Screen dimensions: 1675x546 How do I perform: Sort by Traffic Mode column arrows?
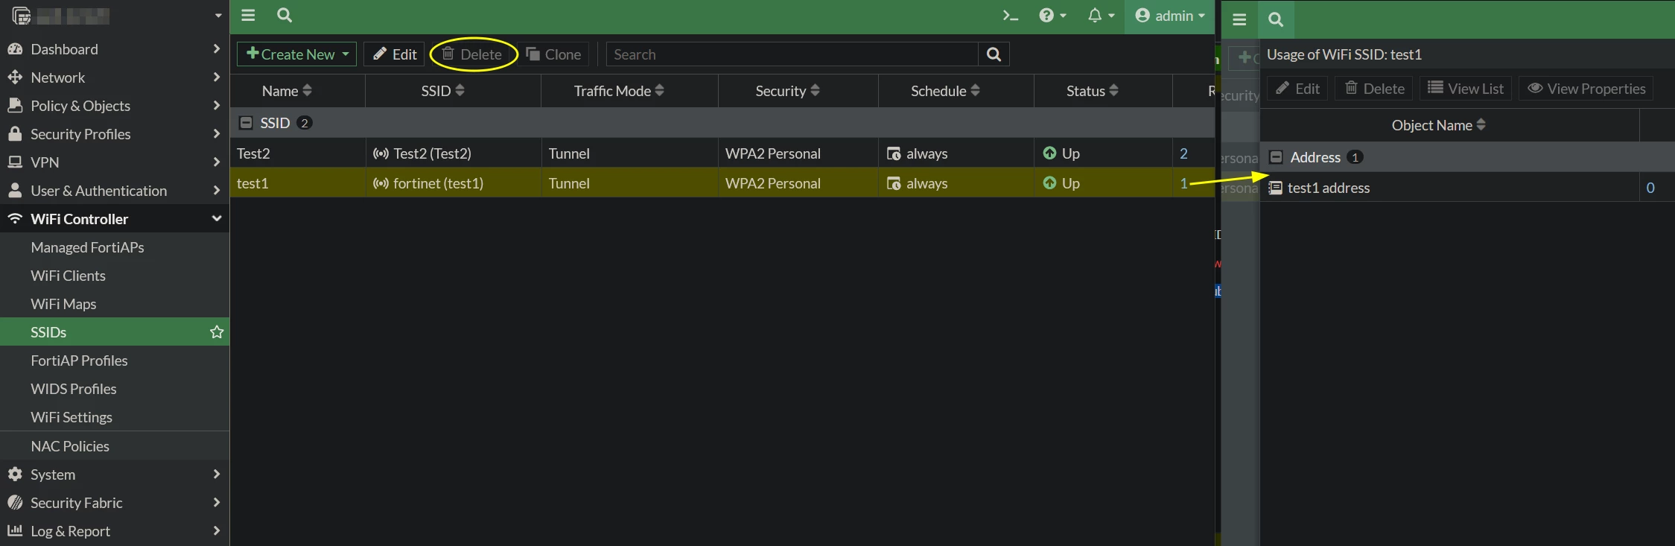[x=659, y=91]
